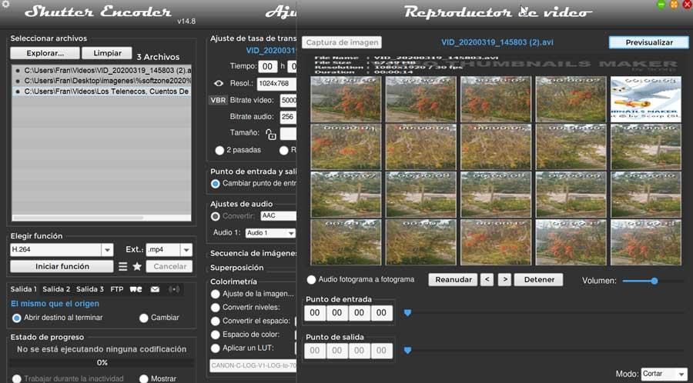Select the softzone2020 file in list
Viewport: 693px width, 383px height.
click(102, 81)
